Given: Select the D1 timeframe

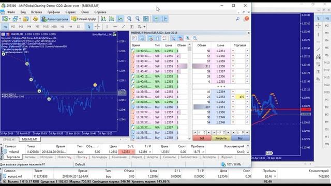Looking at the screenshot, I should pos(79,27).
